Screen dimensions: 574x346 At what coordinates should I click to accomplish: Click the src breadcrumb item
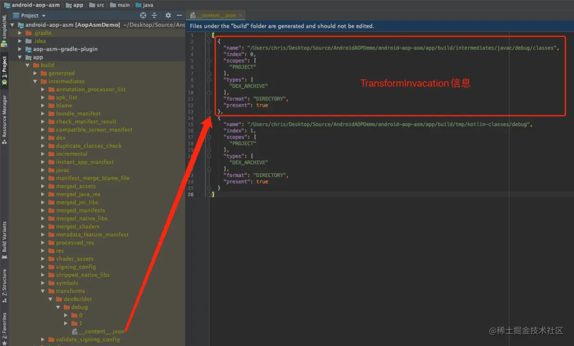pos(97,5)
